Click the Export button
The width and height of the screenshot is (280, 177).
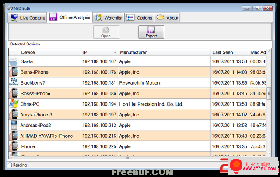pos(151,32)
